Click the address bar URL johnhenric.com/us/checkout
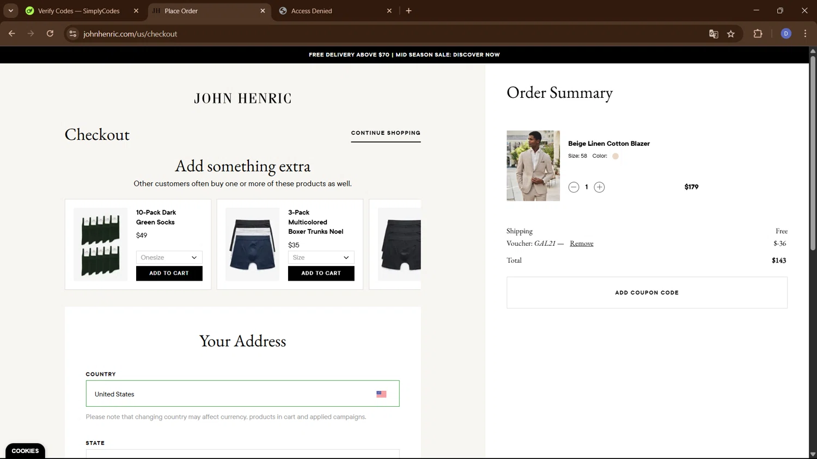Image resolution: width=817 pixels, height=459 pixels. tap(130, 34)
